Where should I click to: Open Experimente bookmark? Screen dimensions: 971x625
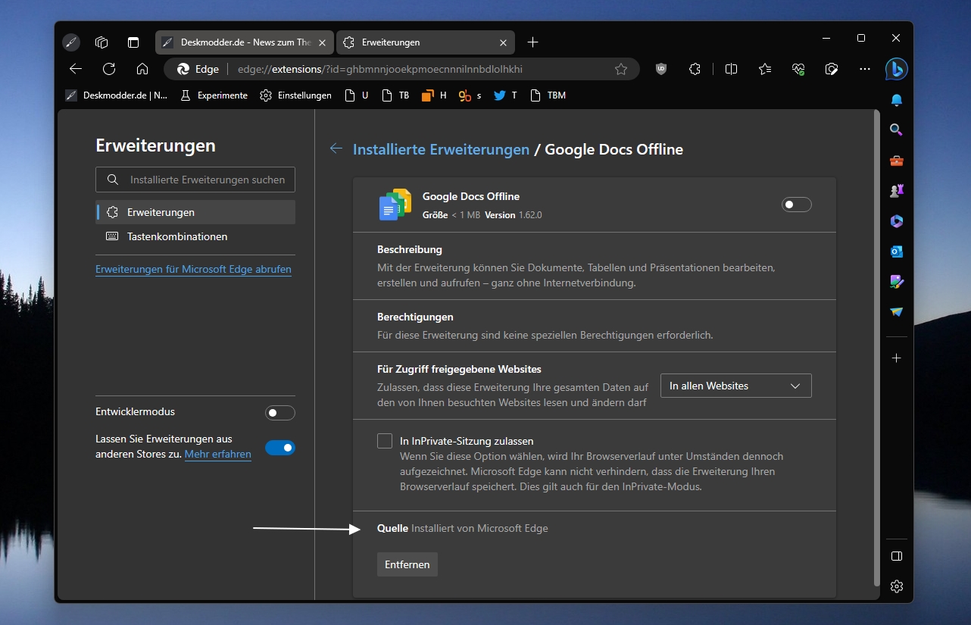(x=213, y=95)
